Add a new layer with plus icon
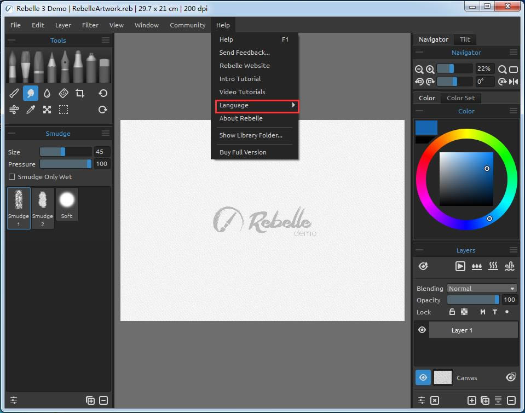Viewport: 525px width, 413px height. coord(471,400)
